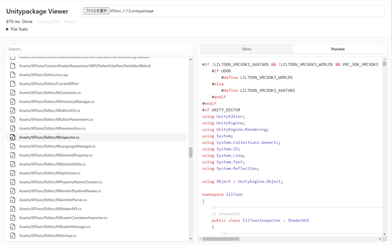Open Assets/lilToon/Editor/lilShaderManager.cs entry
This screenshot has height=245, width=392.
96,227
